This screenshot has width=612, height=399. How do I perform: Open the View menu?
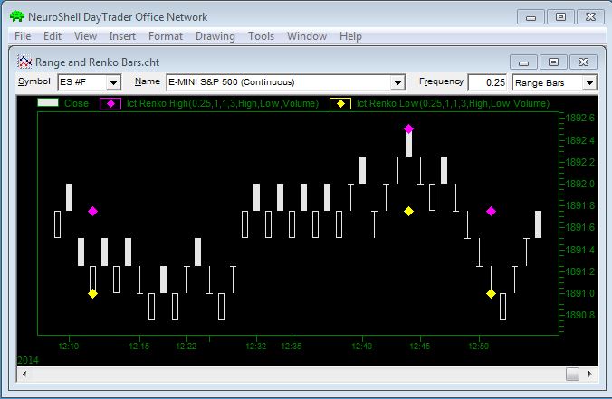click(x=85, y=36)
